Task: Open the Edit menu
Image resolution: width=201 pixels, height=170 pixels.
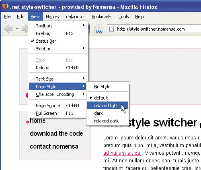Action: tap(21, 17)
